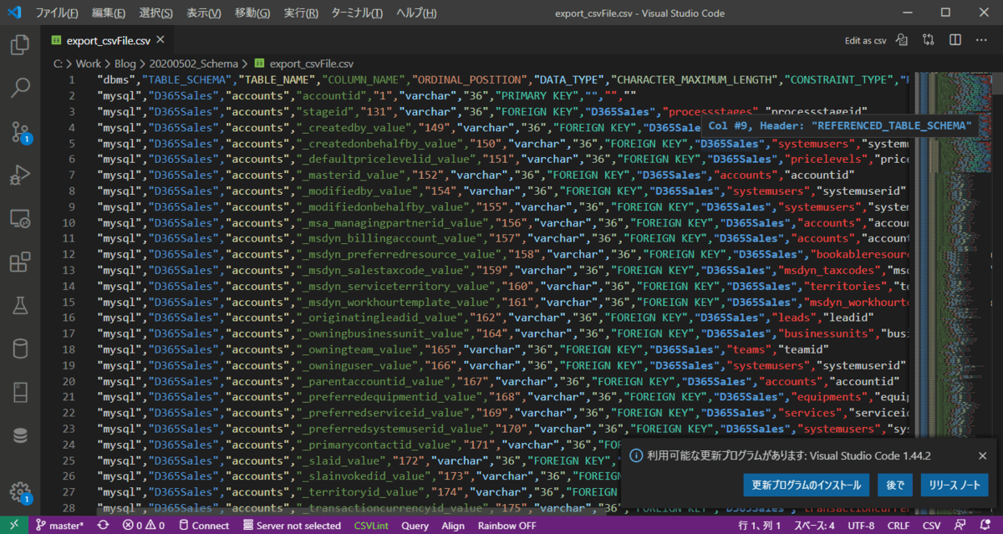Open the Remote Explorer icon
Image resolution: width=1003 pixels, height=534 pixels.
click(20, 219)
